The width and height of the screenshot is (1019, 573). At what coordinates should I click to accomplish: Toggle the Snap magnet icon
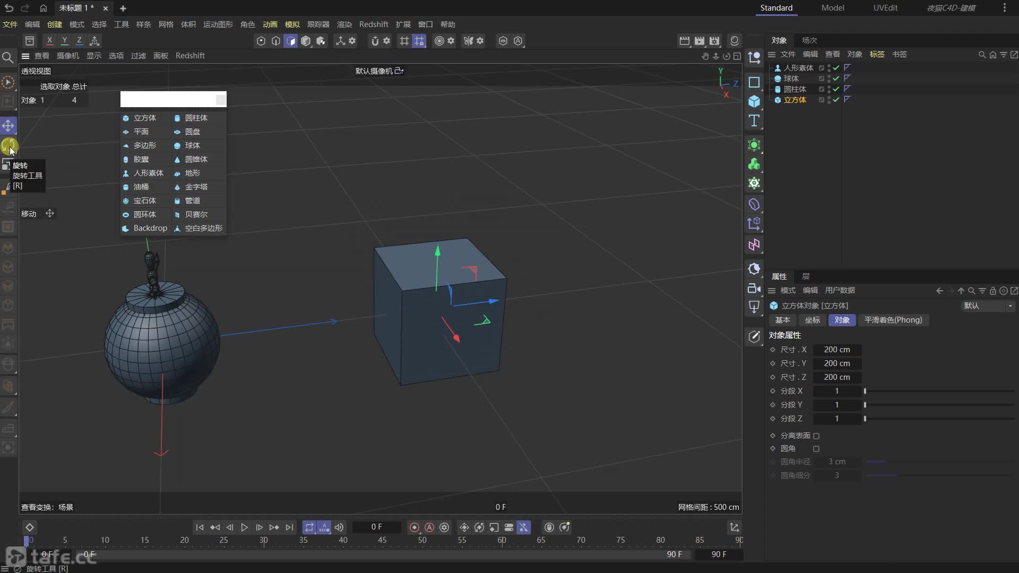375,41
